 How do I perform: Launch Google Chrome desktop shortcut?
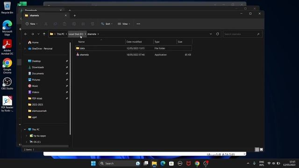pos(7,66)
